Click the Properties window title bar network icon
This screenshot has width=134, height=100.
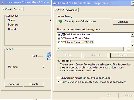coord(55,3)
